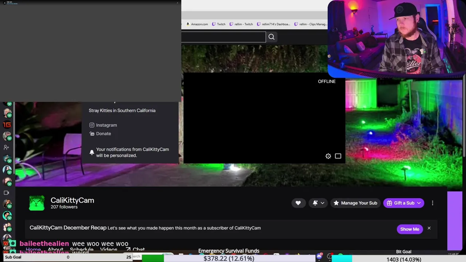Open the Twitch bookmark
Image resolution: width=466 pixels, height=262 pixels.
(218, 24)
